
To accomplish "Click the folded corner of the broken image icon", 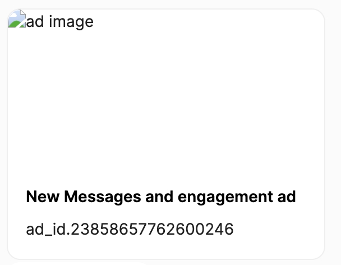I will tap(22, 13).
